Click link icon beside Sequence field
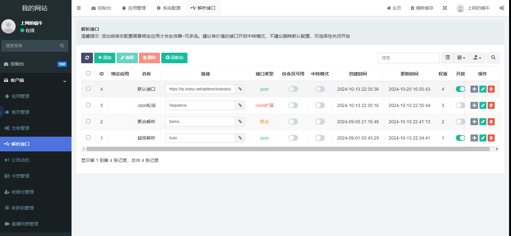Viewport: 511px width, 236px height. point(240,105)
